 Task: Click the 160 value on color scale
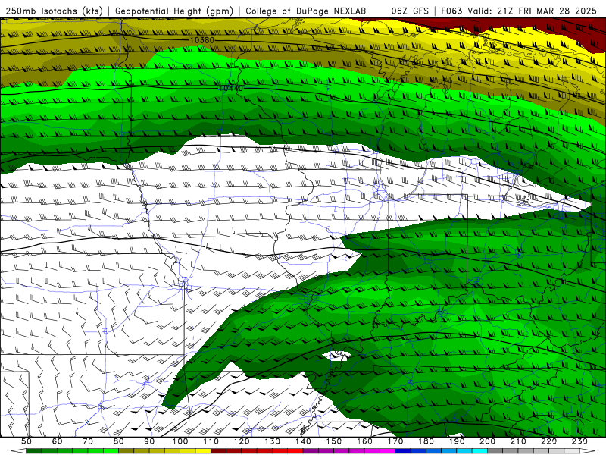click(364, 441)
